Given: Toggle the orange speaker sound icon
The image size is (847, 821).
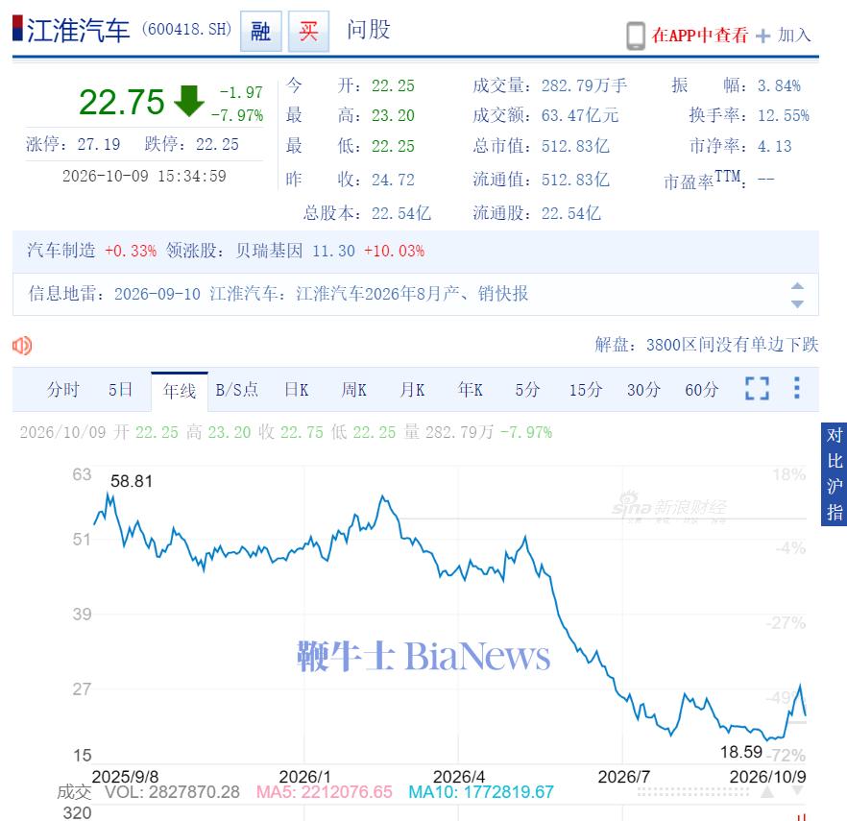Looking at the screenshot, I should tap(22, 346).
